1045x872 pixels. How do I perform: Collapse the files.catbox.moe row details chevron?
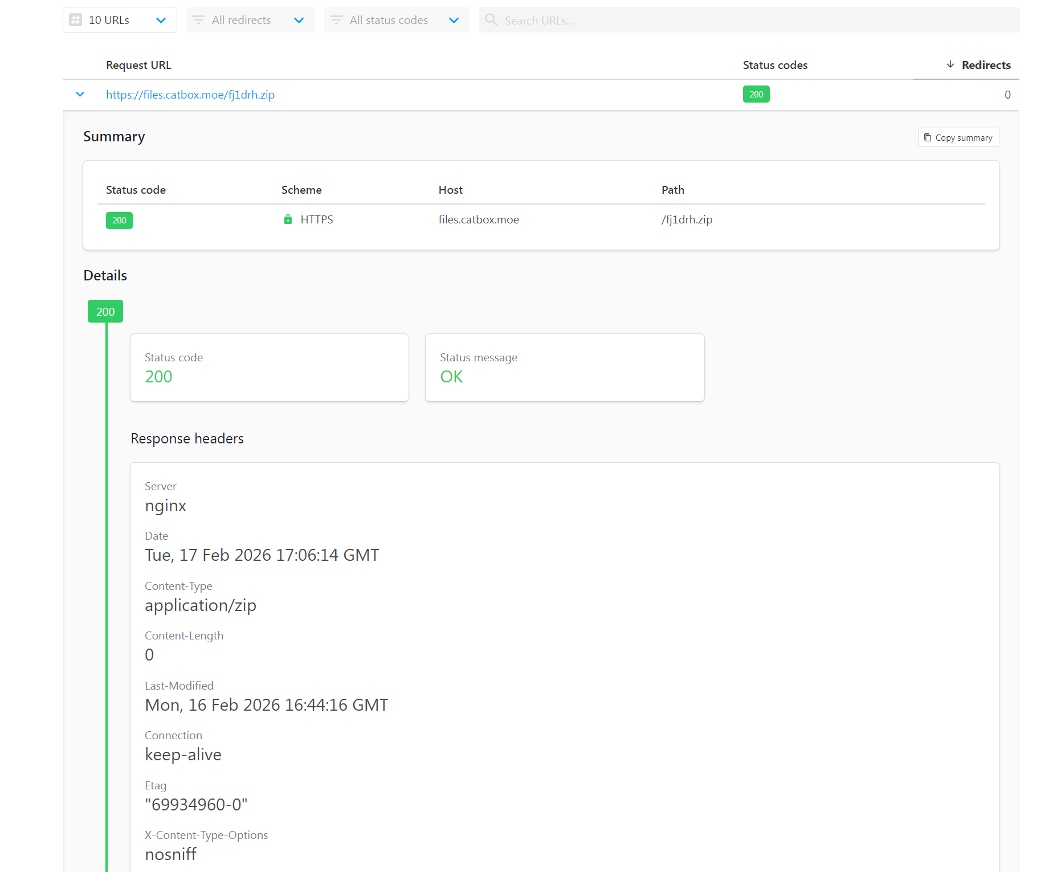coord(80,95)
